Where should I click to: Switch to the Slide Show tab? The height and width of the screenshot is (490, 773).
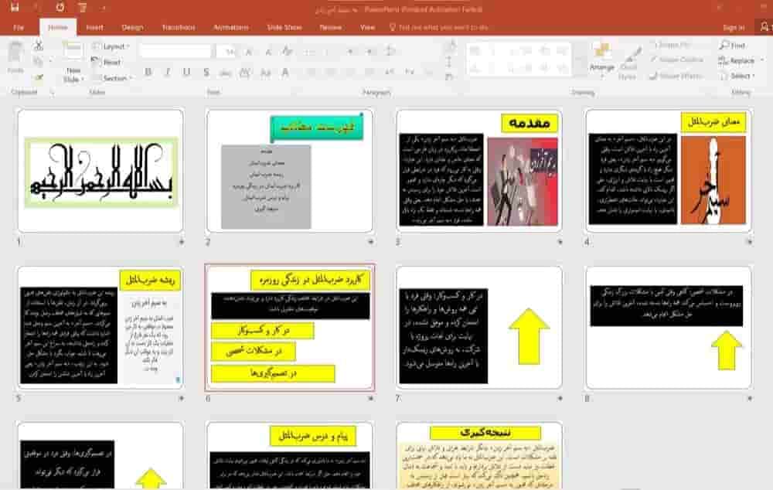point(284,27)
